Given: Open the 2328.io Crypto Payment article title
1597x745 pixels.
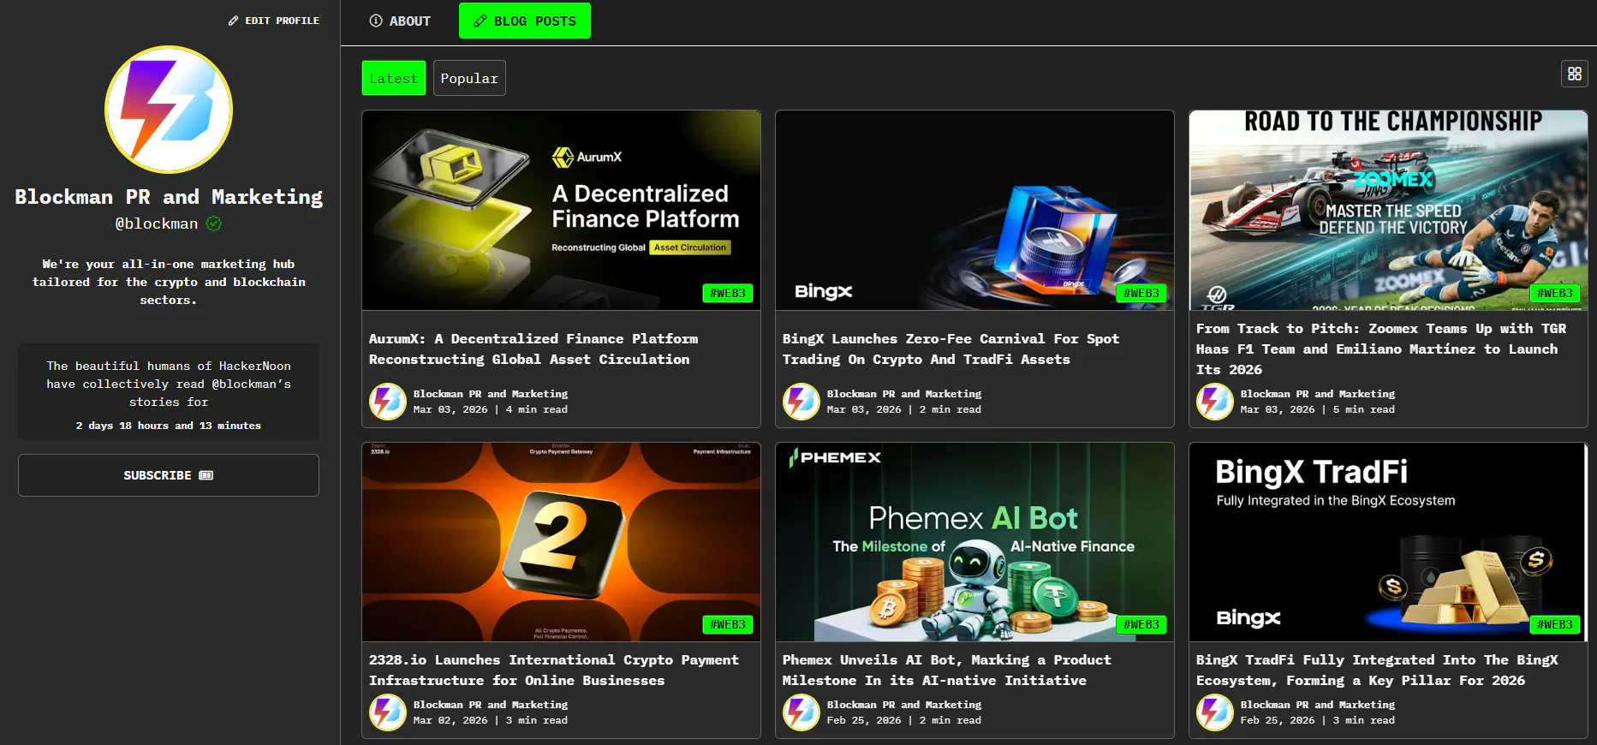Looking at the screenshot, I should pos(554,670).
